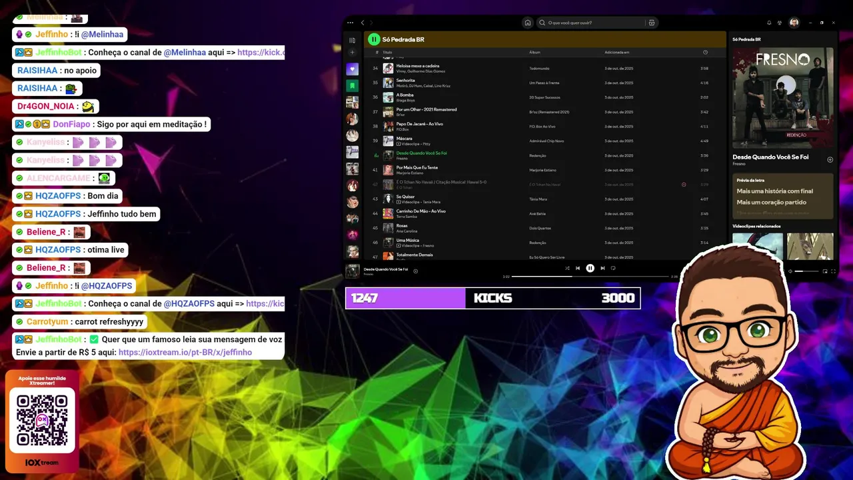The width and height of the screenshot is (853, 480).
Task: Enter fullscreen with the expand icon
Action: 833,271
